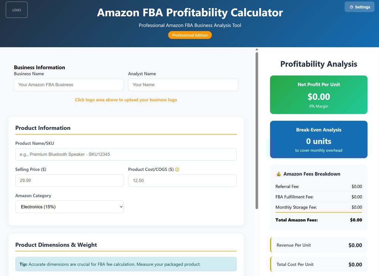The height and width of the screenshot is (276, 379).
Task: Click the logo upload placeholder
Action: tap(17, 10)
